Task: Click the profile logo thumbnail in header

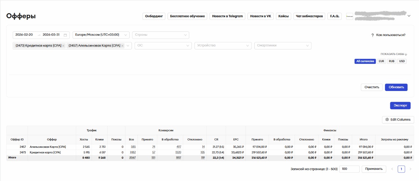Action: coord(350,16)
